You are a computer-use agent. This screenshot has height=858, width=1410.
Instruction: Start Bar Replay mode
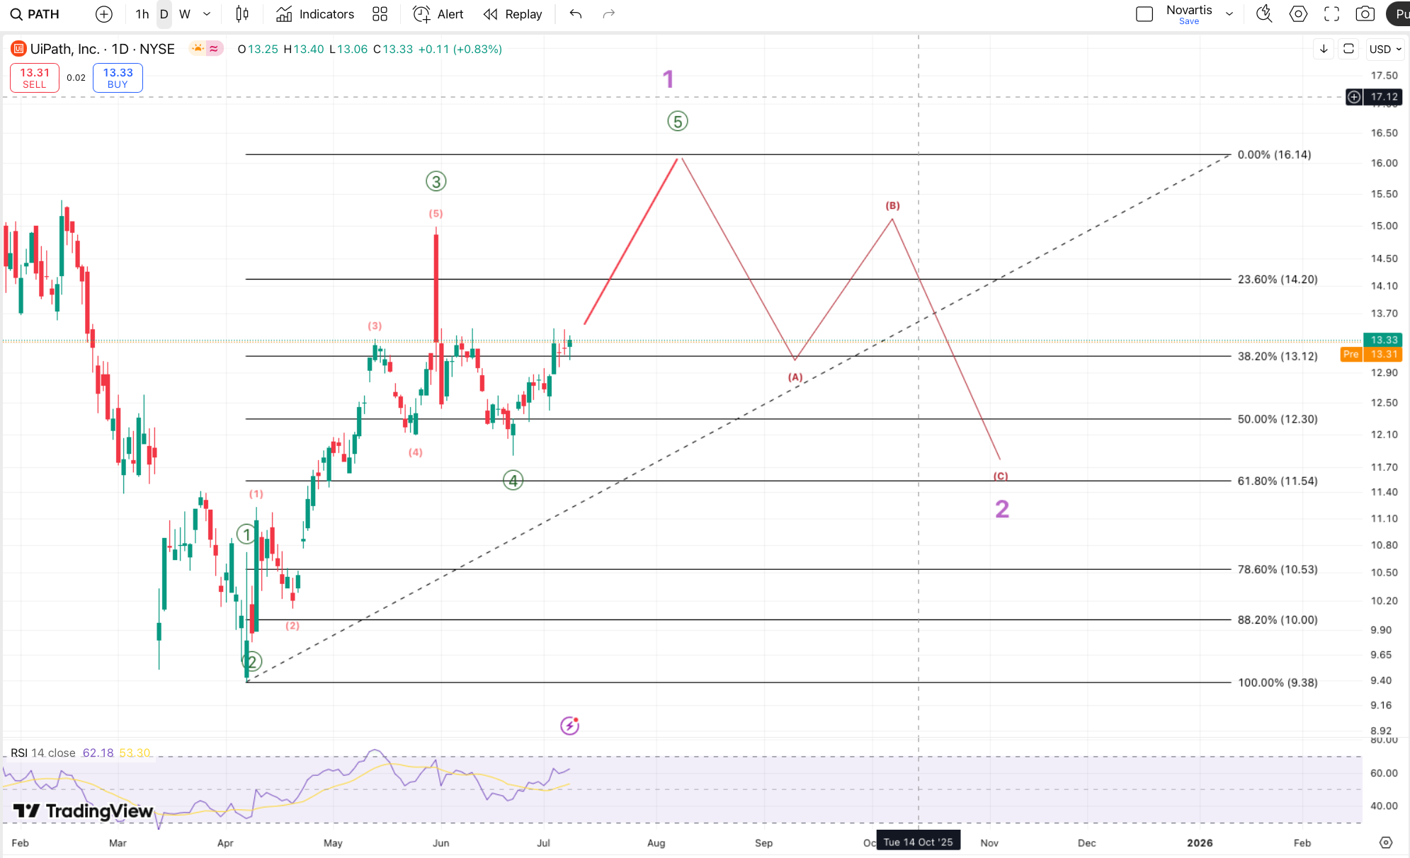(513, 14)
